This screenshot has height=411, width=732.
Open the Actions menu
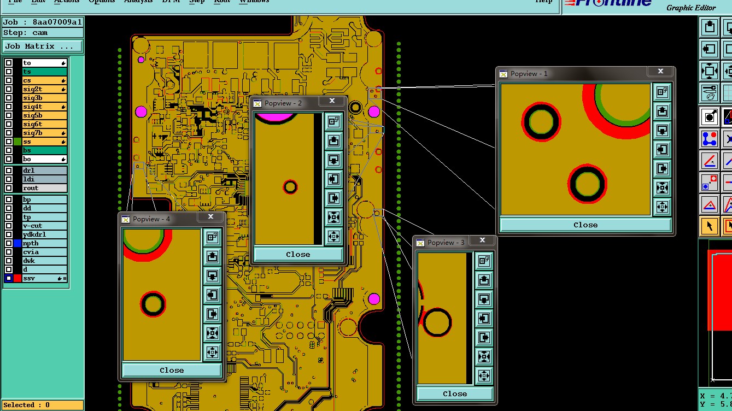[67, 2]
